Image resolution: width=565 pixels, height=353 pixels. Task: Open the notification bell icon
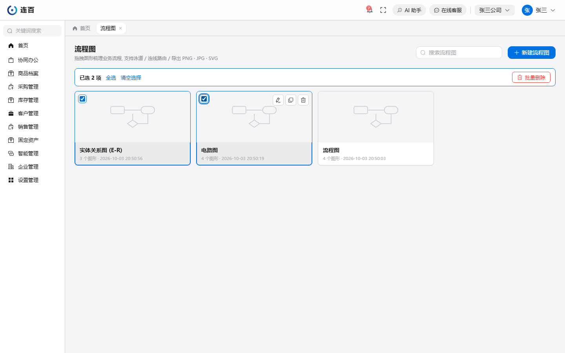tap(369, 10)
